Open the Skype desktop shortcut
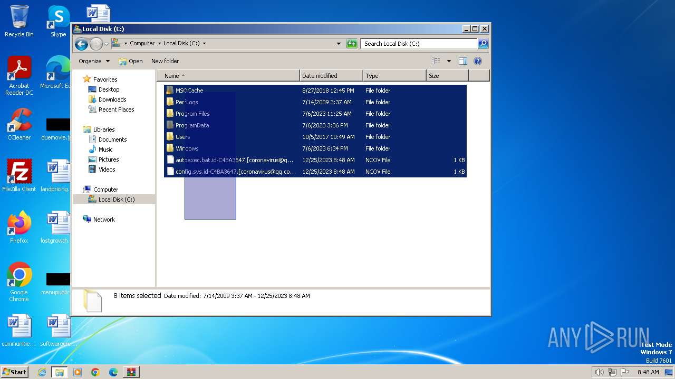The height and width of the screenshot is (379, 675). 58,21
